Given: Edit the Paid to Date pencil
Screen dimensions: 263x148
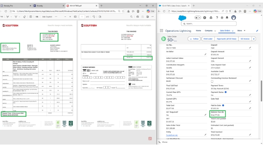Looking at the screenshot, I should coord(250,108).
